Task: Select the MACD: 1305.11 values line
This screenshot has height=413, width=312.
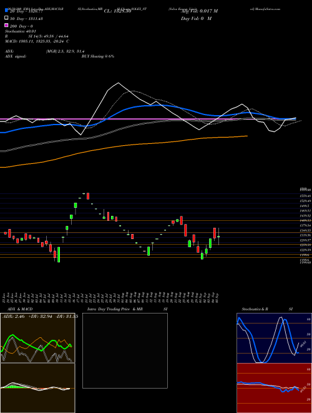Action: coord(37,41)
